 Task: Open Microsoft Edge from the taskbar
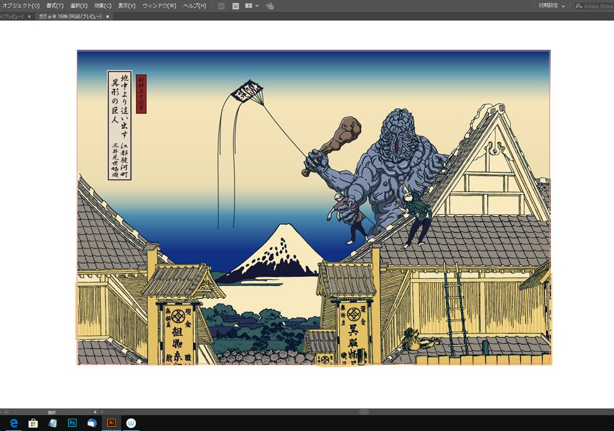coord(14,423)
